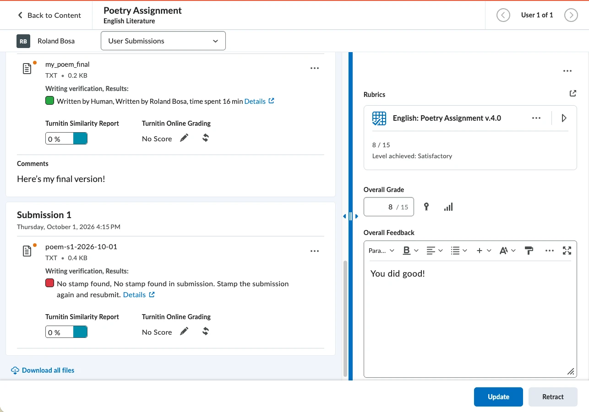Go to the previous user arrow
Screen dimensions: 589x412
click(503, 15)
